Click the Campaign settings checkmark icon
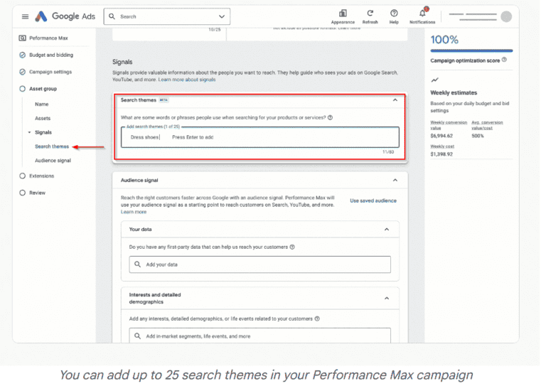 point(22,72)
